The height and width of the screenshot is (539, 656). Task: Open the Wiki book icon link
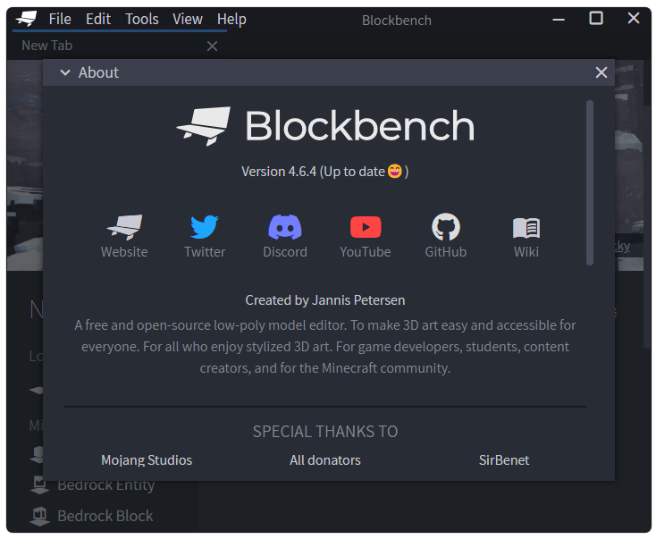[526, 228]
